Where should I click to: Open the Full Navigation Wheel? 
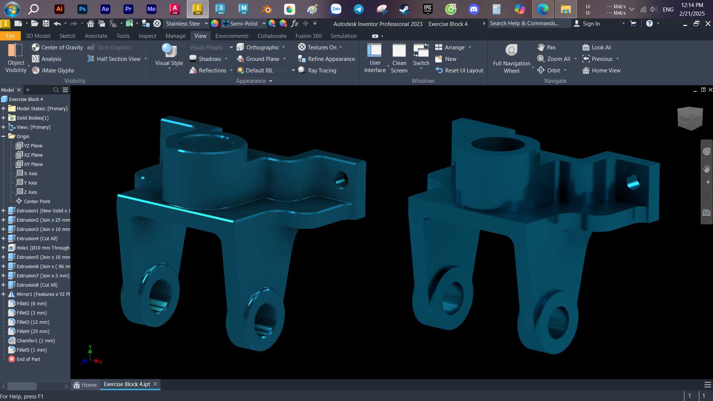coord(511,58)
